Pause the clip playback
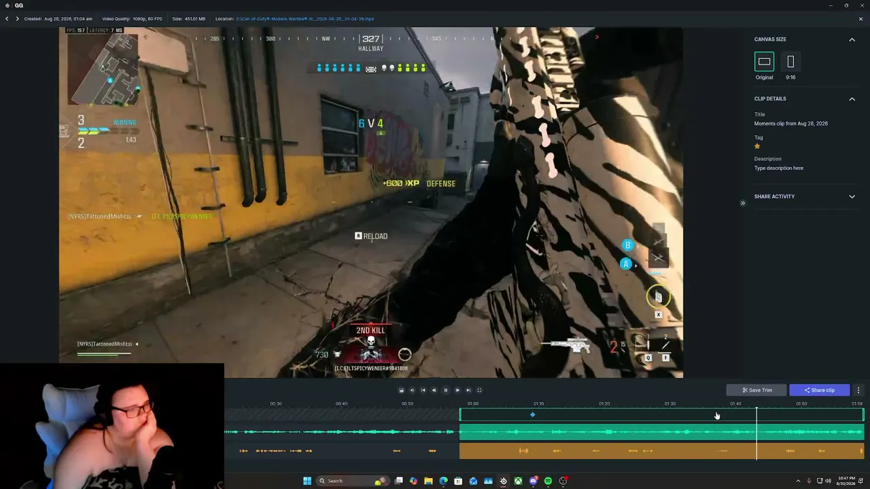 [x=446, y=391]
